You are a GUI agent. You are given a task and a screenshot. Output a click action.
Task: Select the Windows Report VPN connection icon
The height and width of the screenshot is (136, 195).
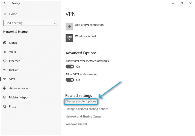click(69, 38)
